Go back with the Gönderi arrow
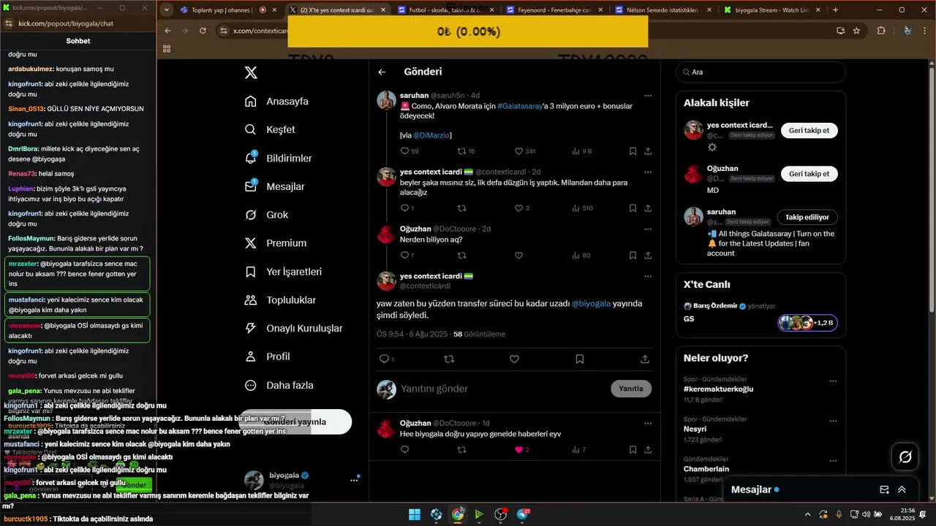This screenshot has height=526, width=936. 382,72
